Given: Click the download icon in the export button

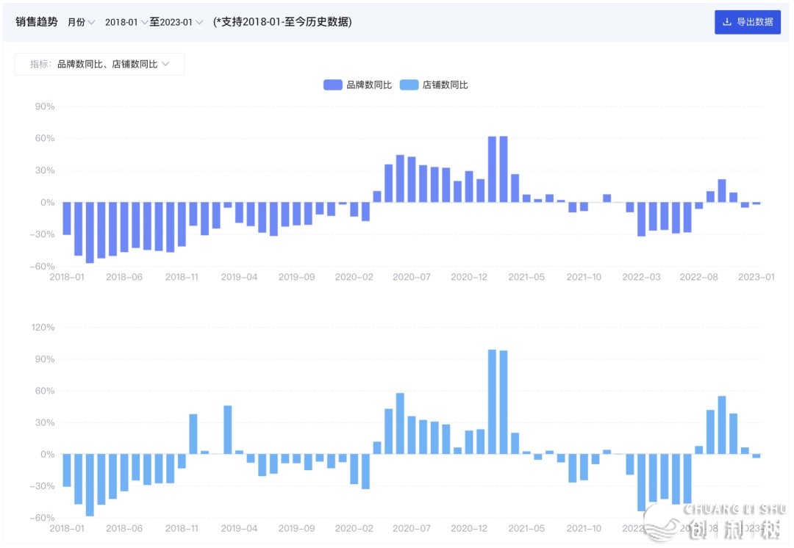Looking at the screenshot, I should click(727, 22).
